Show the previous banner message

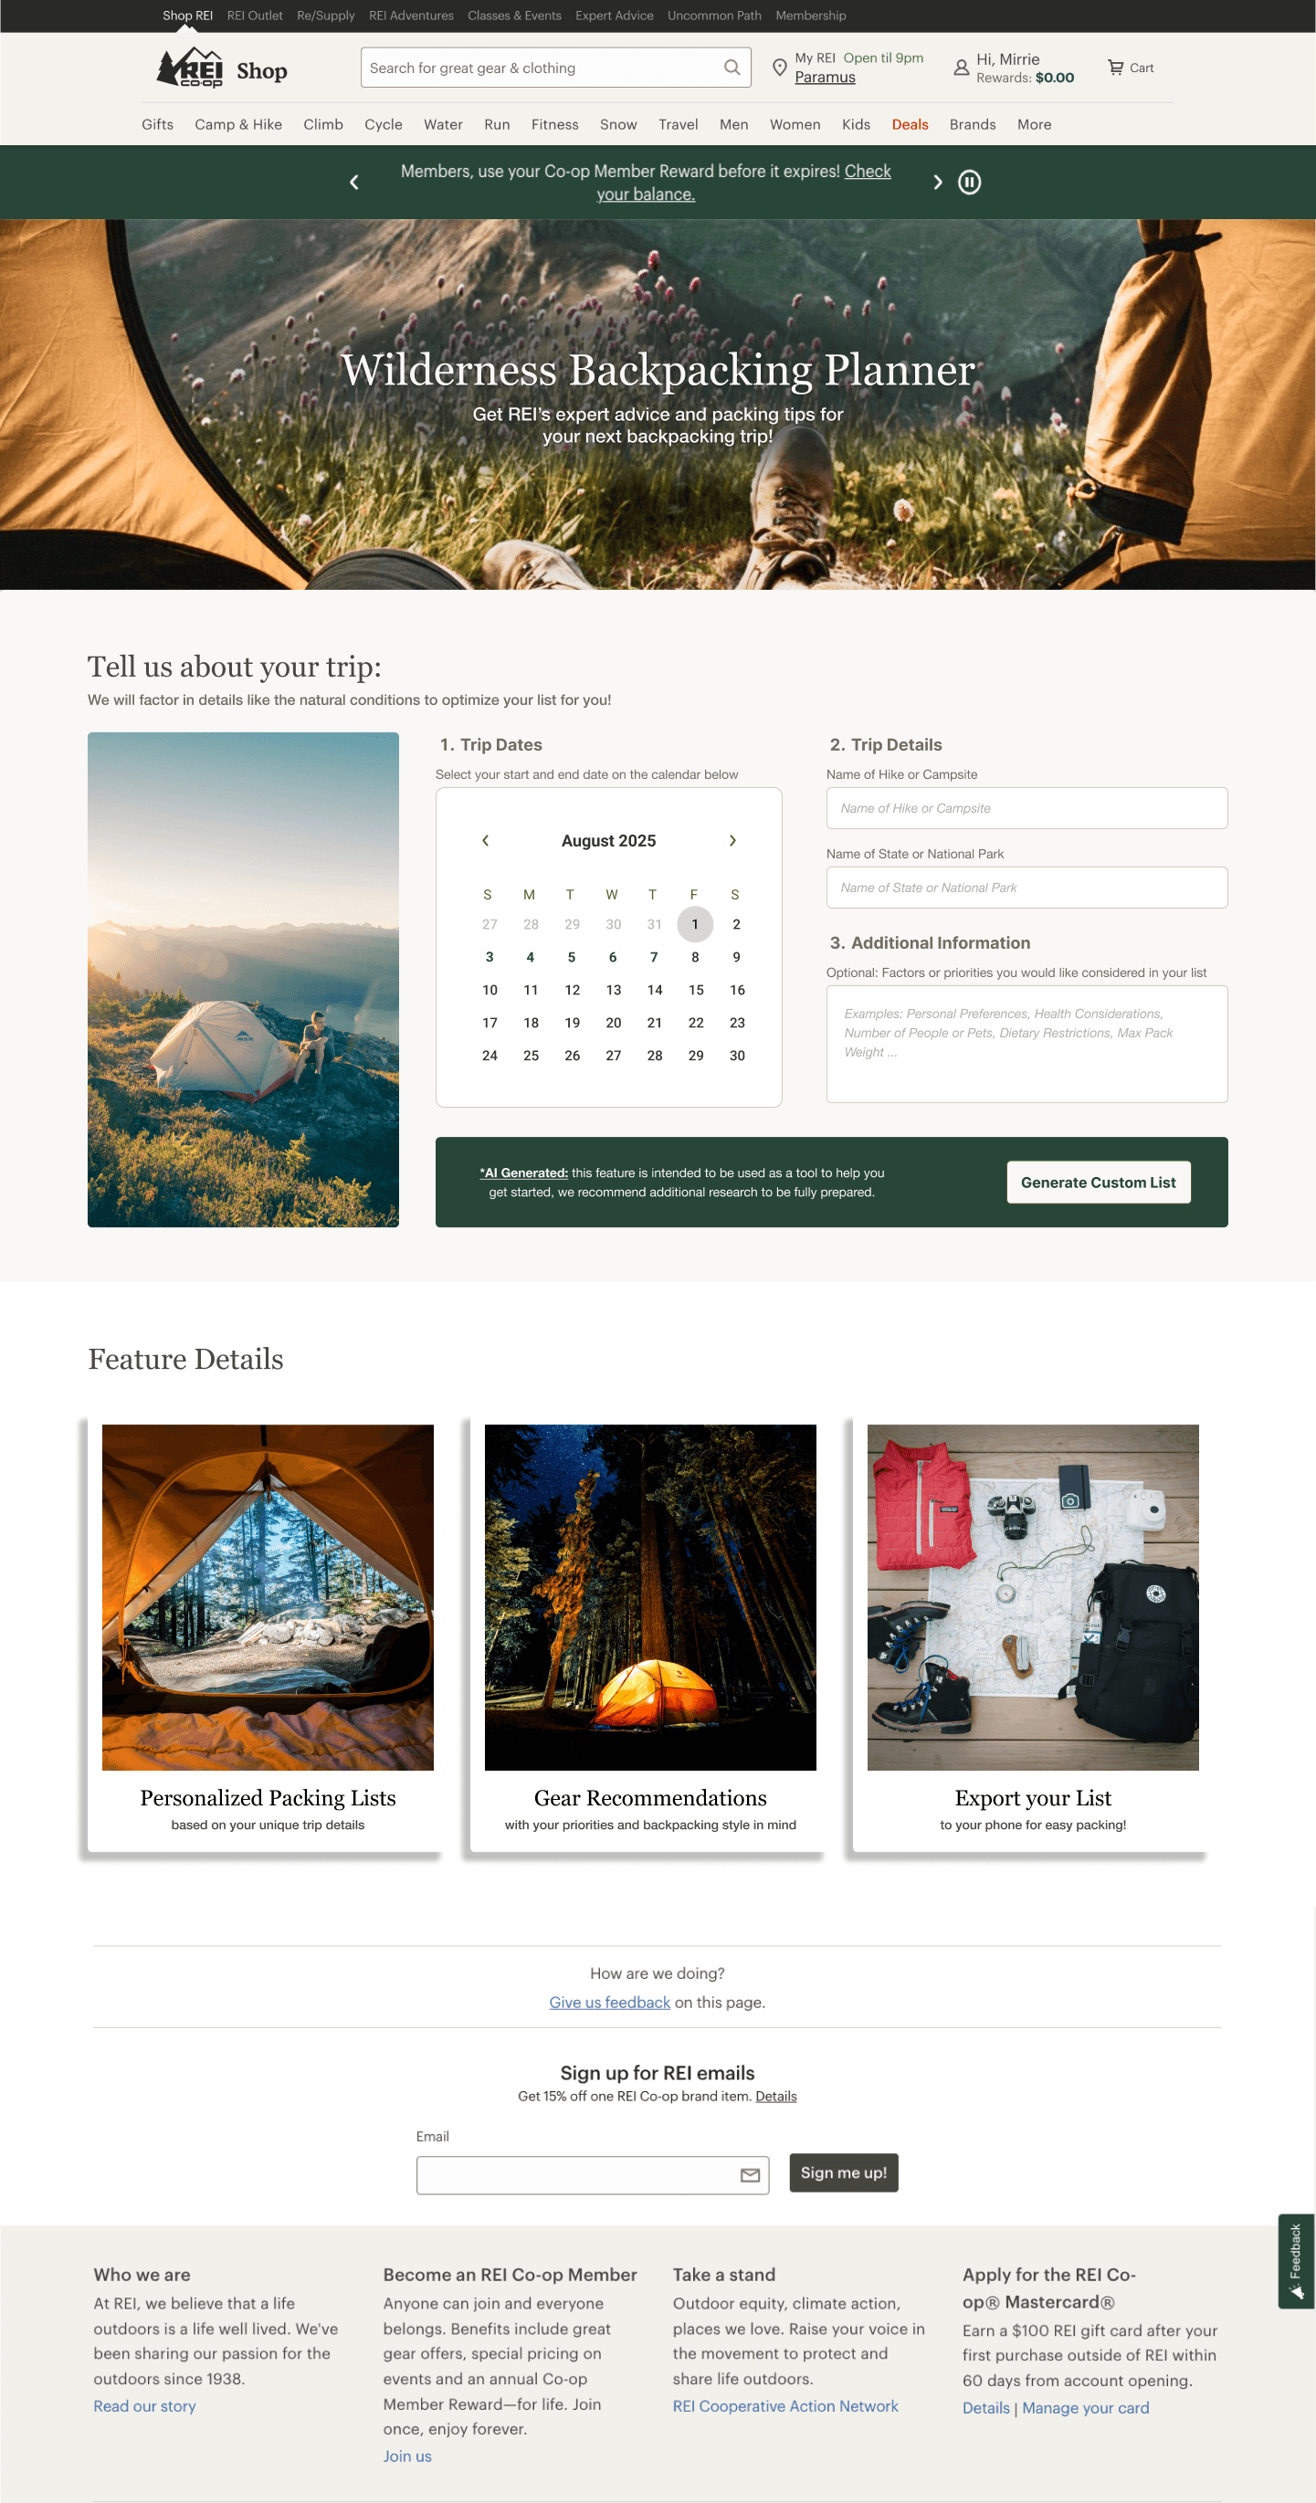point(353,183)
